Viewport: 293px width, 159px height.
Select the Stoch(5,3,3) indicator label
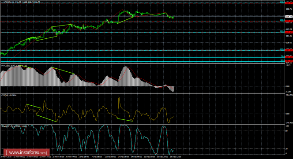pyautogui.click(x=7, y=126)
